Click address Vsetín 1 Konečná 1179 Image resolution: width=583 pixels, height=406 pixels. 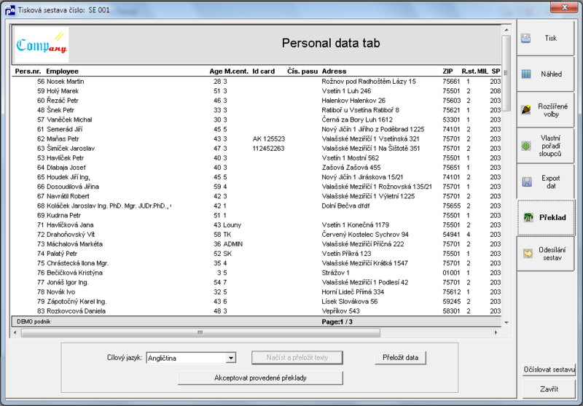(355, 225)
